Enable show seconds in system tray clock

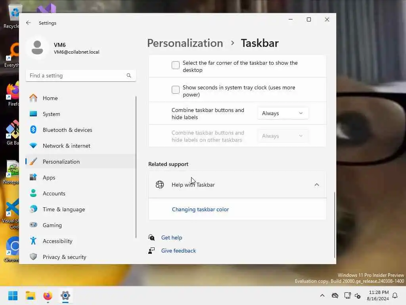coord(176,90)
